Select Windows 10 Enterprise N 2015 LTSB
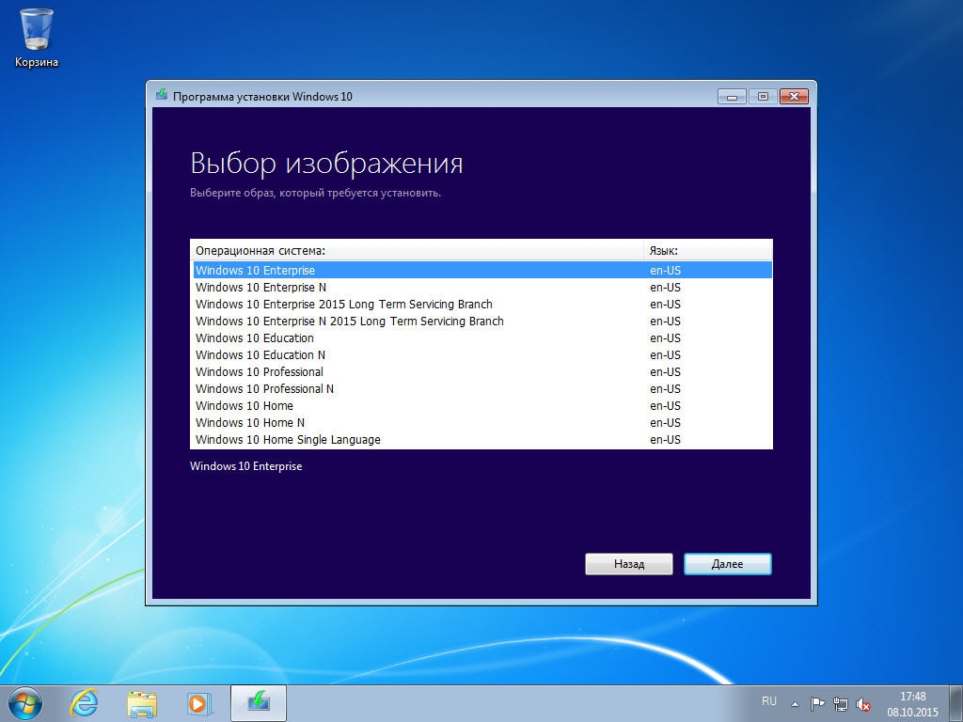The width and height of the screenshot is (963, 722). (x=482, y=322)
